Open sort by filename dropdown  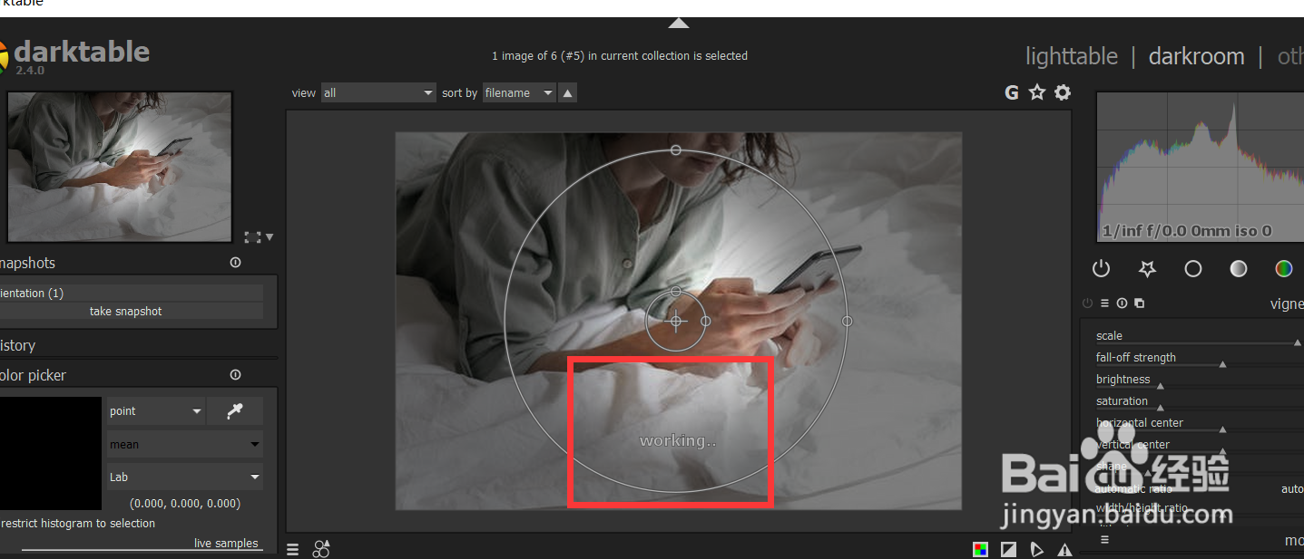[x=519, y=92]
